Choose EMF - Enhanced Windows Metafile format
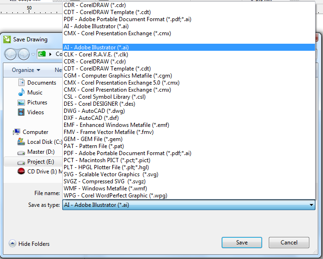The image size is (323, 259). coord(189,125)
